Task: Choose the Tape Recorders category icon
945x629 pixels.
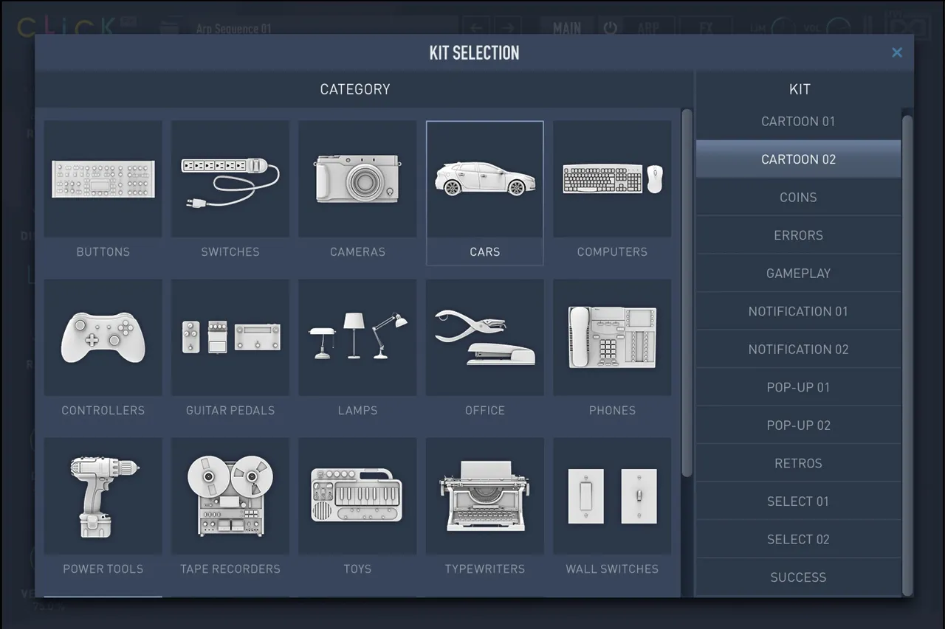Action: 230,496
